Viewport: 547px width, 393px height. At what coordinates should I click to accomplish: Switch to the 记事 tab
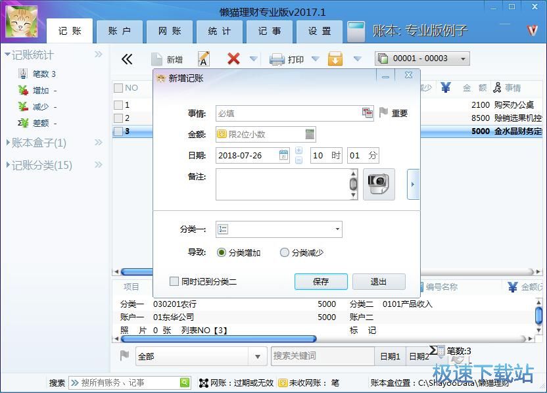tap(270, 32)
